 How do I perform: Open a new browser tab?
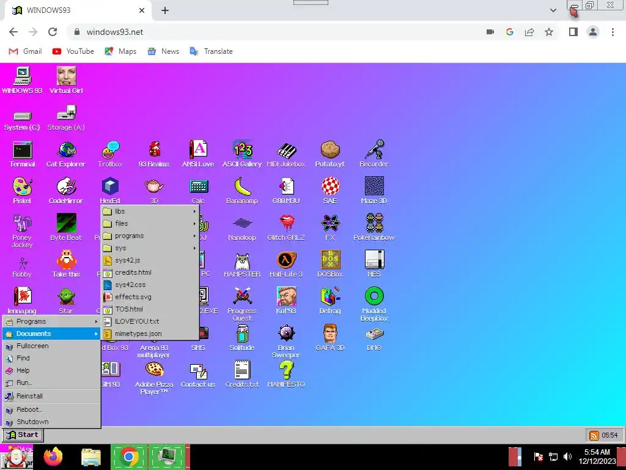point(165,11)
